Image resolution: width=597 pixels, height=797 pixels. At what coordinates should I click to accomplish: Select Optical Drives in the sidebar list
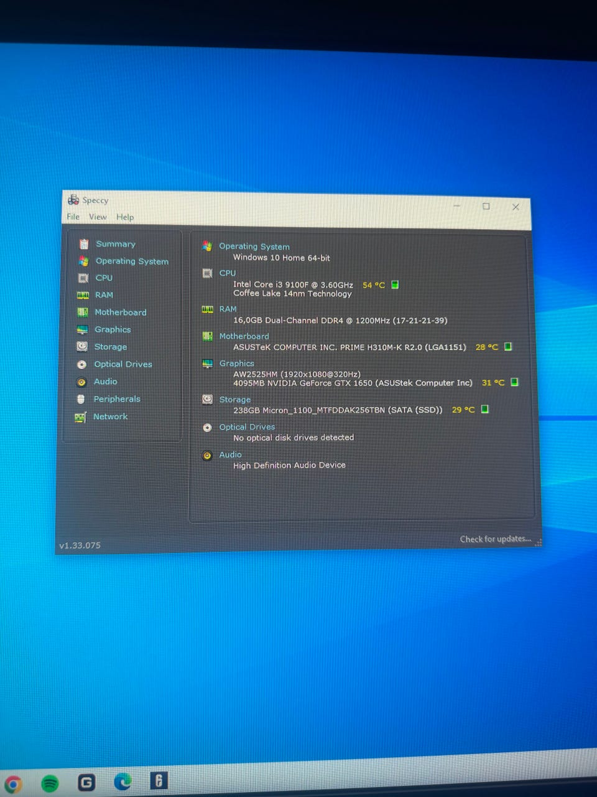[x=123, y=364]
